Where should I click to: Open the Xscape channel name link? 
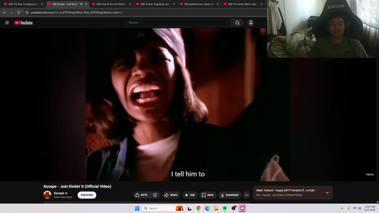[x=59, y=193]
